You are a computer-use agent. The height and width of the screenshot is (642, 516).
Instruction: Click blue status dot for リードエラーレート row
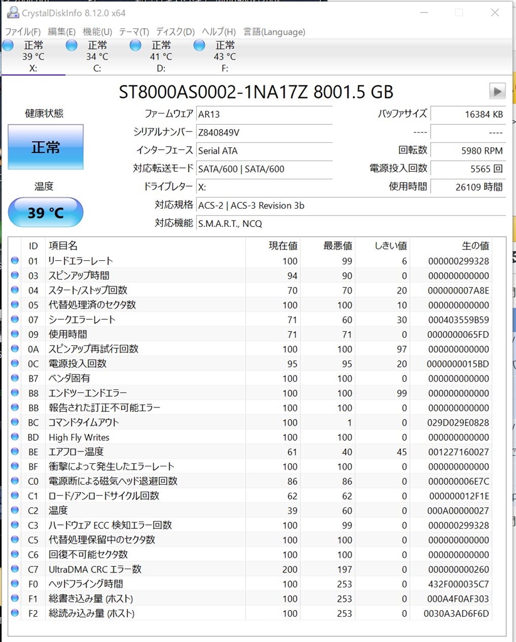(x=15, y=260)
